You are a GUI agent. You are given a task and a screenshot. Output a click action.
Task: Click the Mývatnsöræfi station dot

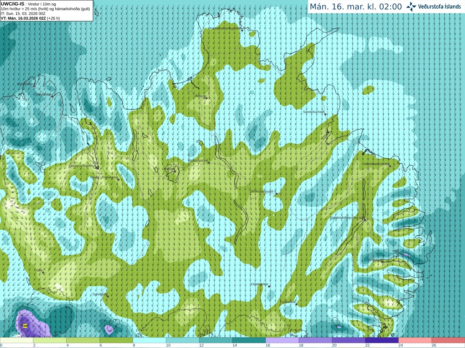(209, 163)
